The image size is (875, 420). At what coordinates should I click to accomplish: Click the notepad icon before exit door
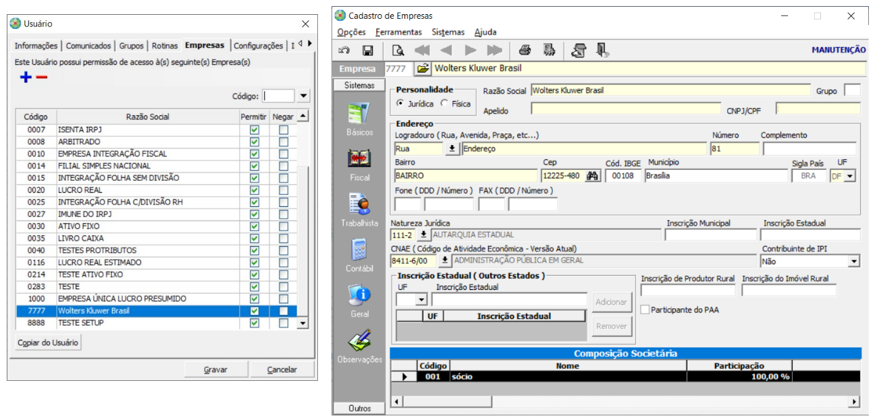click(x=579, y=50)
